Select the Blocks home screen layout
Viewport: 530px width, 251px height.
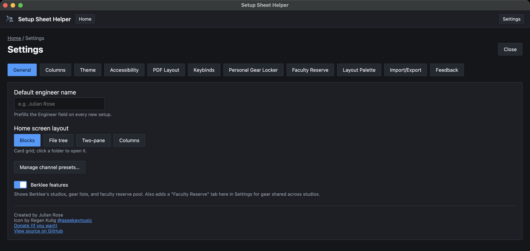[x=27, y=140]
